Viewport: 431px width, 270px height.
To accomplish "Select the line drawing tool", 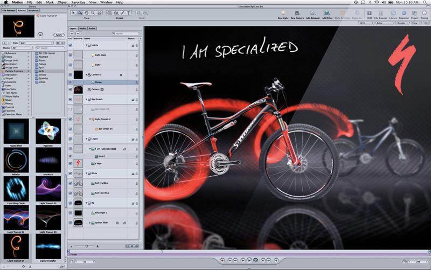I will click(123, 12).
